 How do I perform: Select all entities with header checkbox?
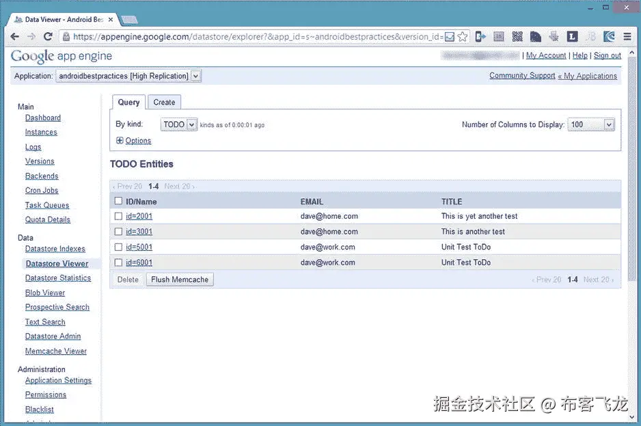[118, 201]
